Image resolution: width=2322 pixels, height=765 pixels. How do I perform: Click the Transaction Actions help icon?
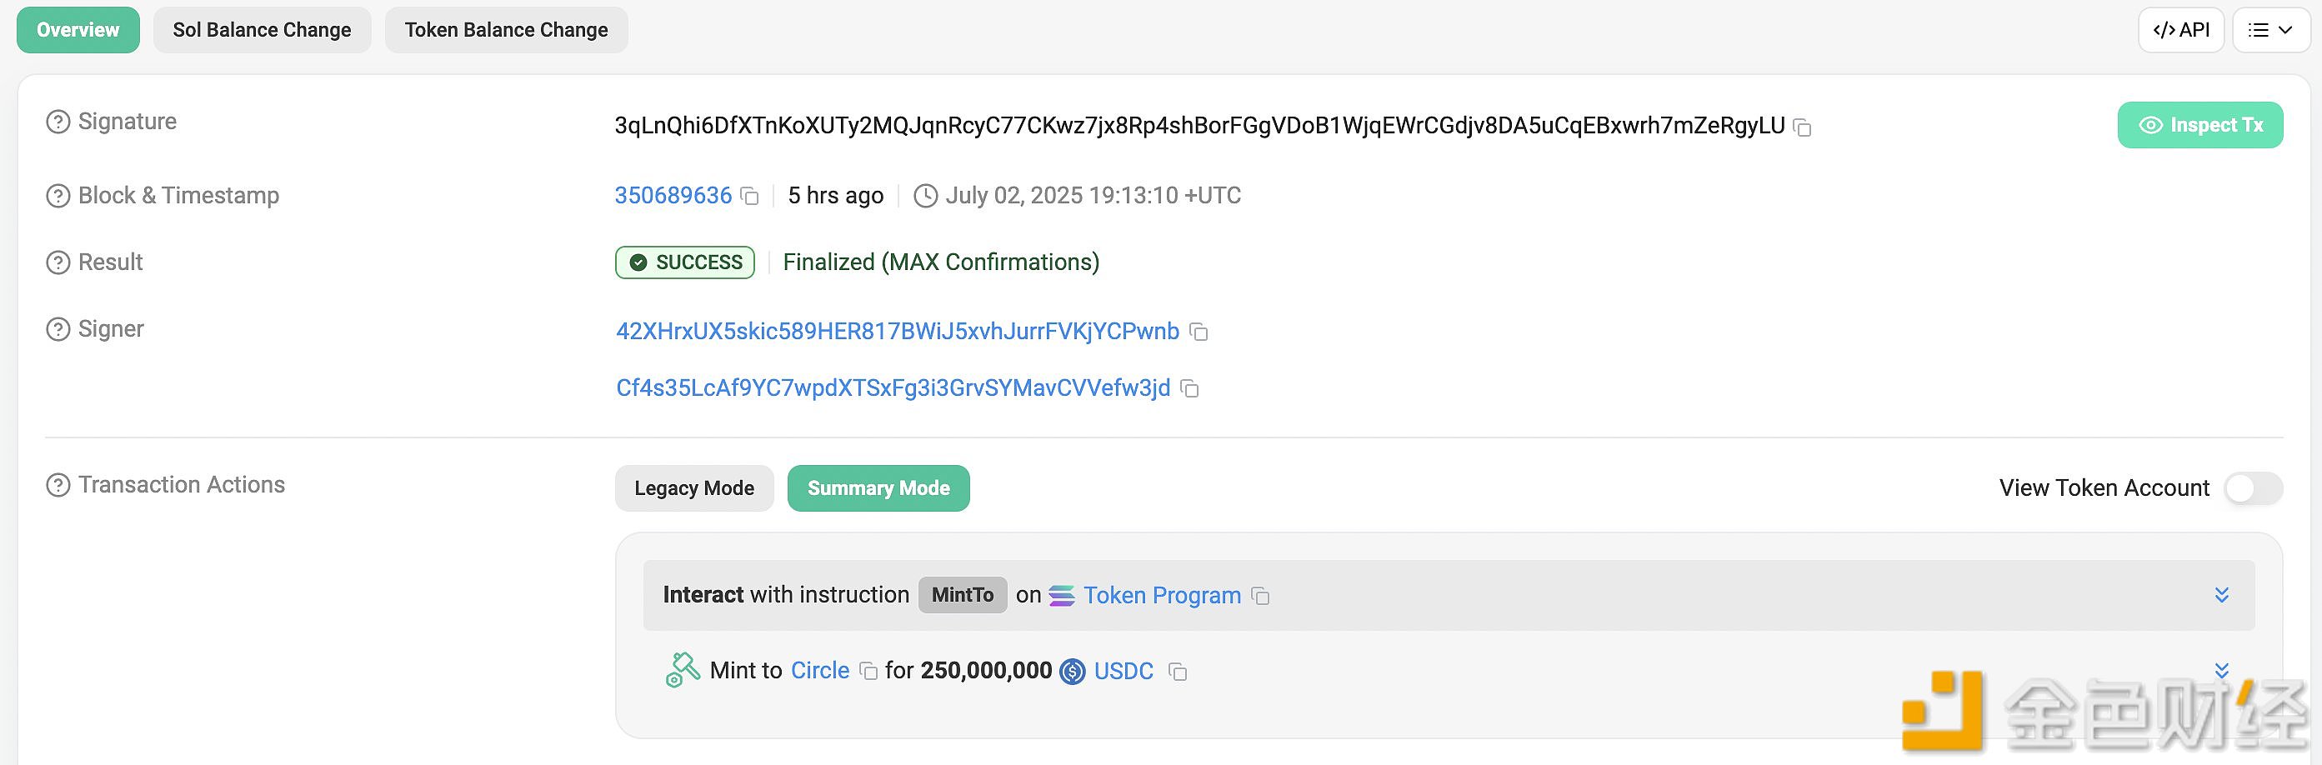pyautogui.click(x=58, y=486)
